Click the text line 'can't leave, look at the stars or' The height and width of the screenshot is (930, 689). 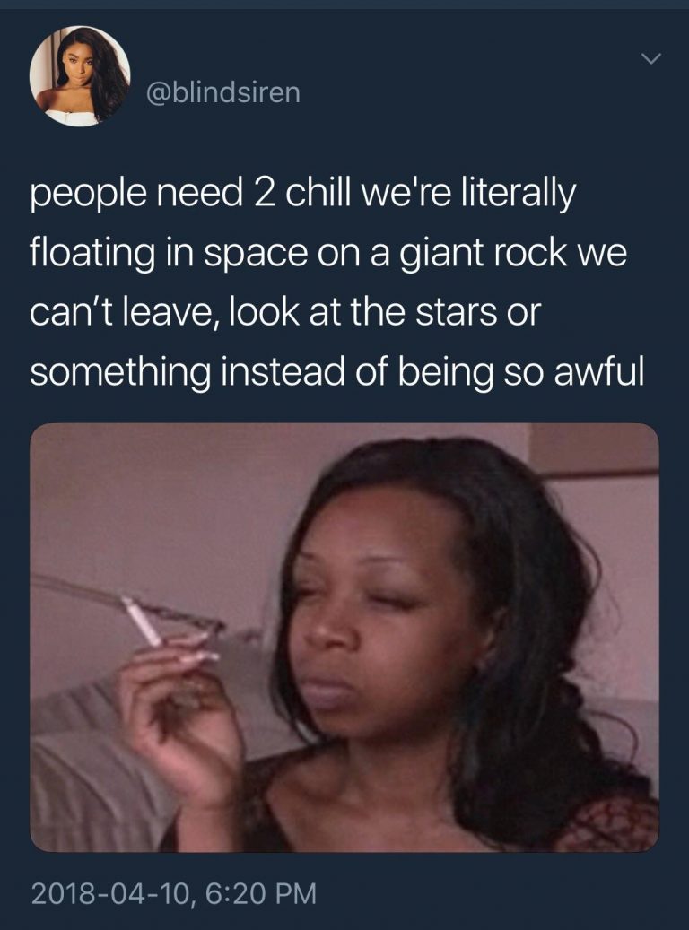pos(285,312)
